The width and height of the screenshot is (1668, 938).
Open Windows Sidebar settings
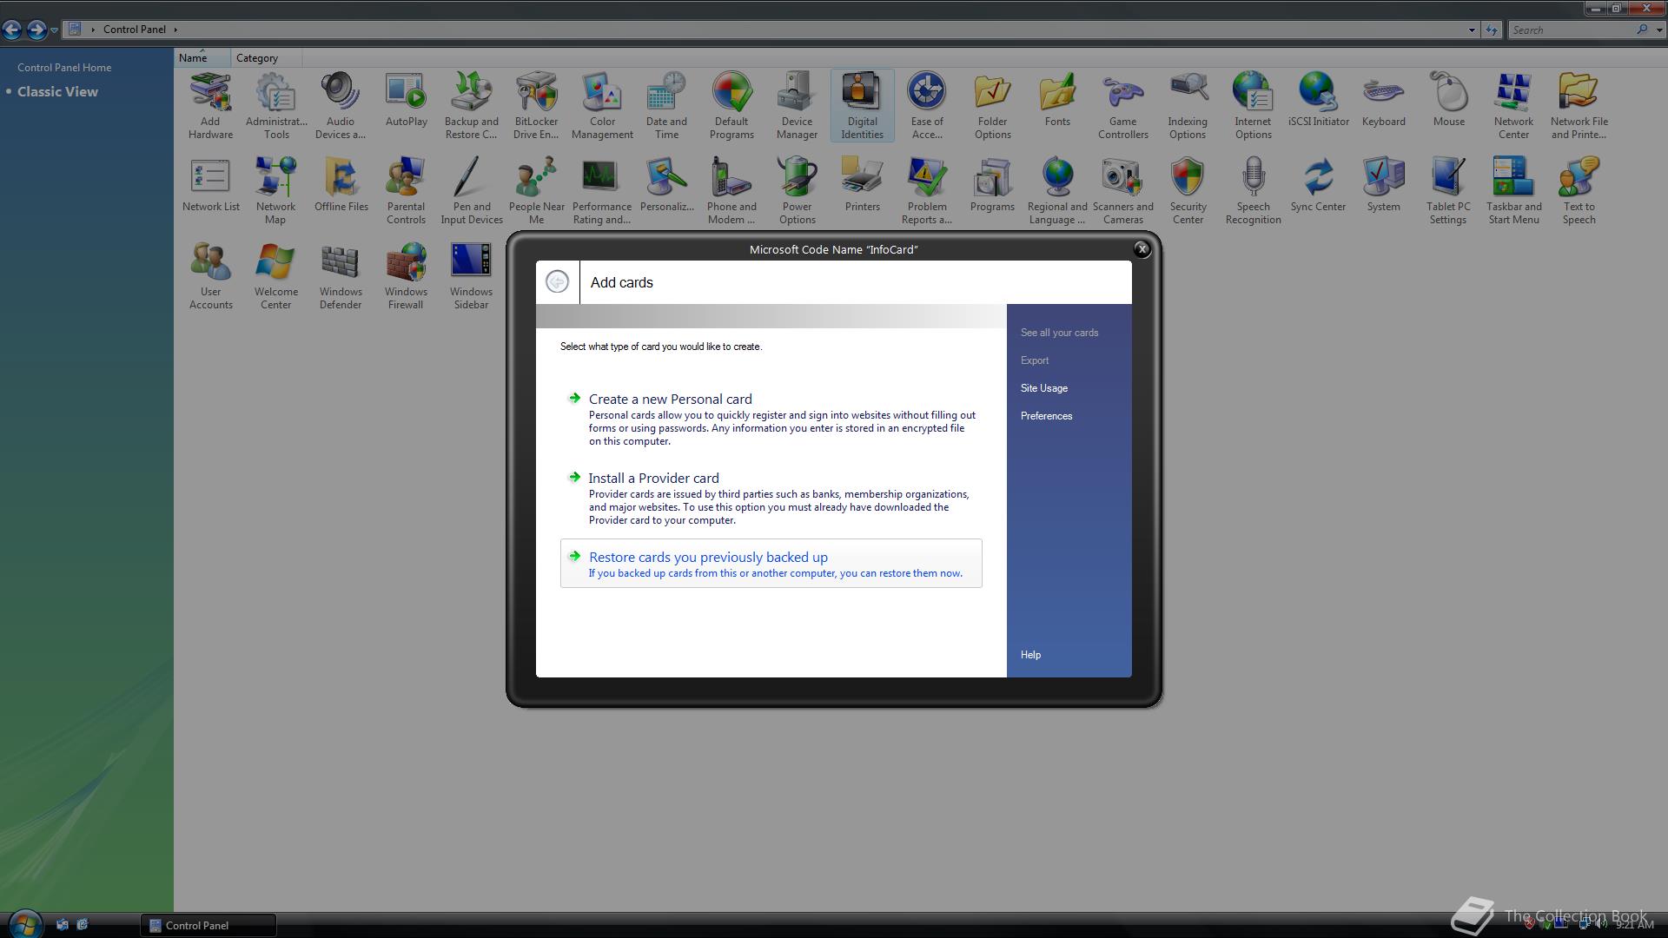471,275
